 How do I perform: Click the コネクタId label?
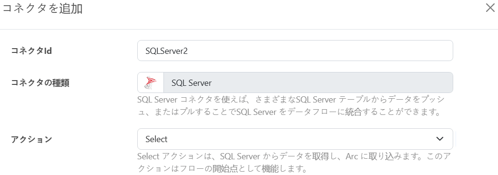tap(31, 51)
